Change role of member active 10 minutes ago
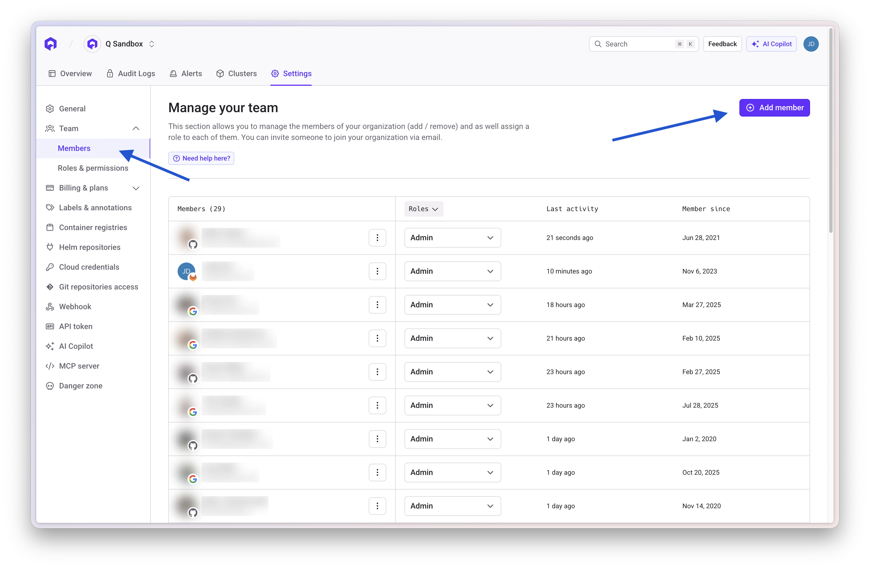The image size is (870, 569). 453,271
